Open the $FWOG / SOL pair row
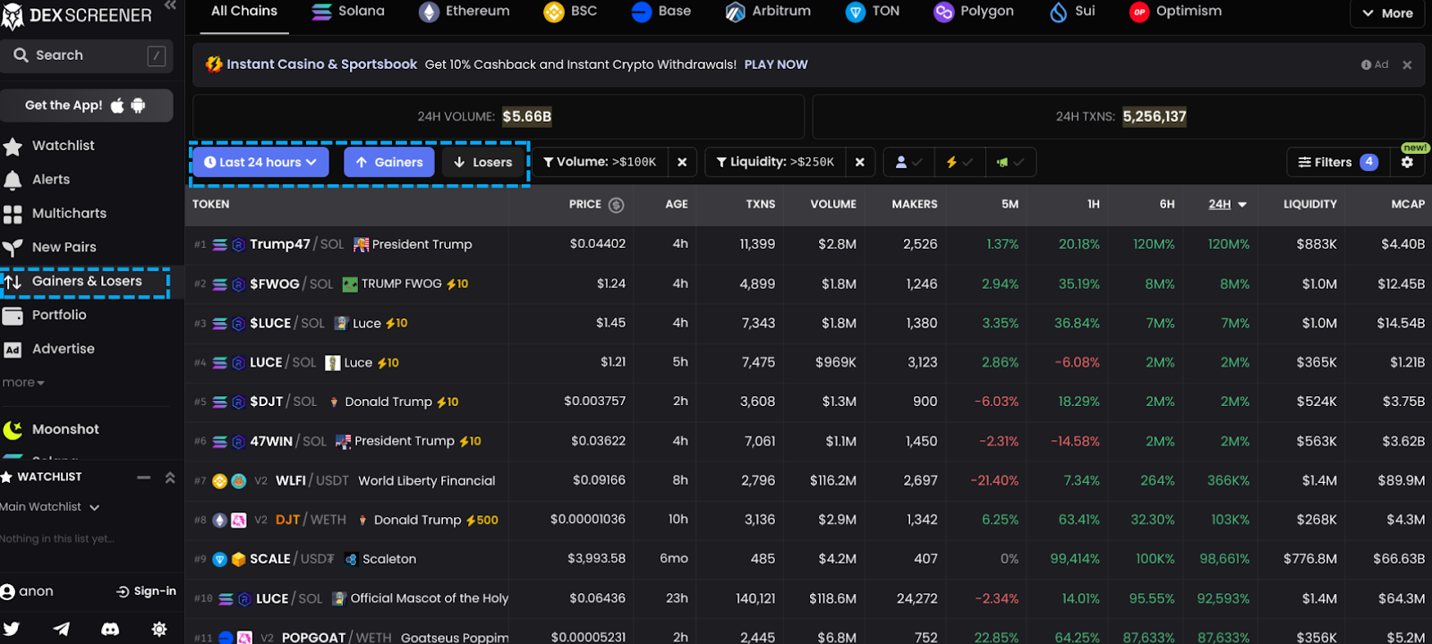Screen dimensions: 1432x644 pos(808,284)
